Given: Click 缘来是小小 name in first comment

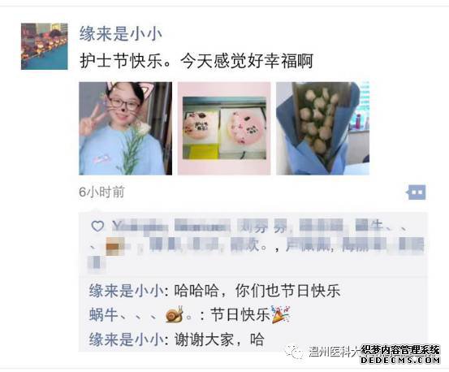Looking at the screenshot, I should coord(127,291).
